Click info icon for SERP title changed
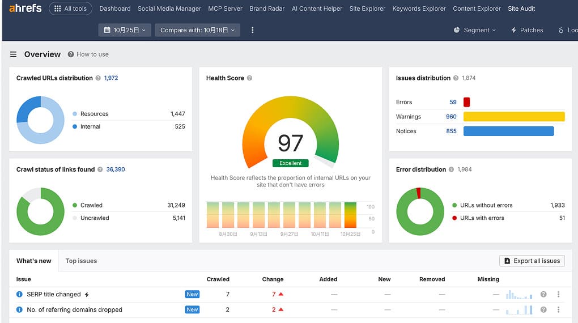The height and width of the screenshot is (323, 578). click(x=19, y=295)
